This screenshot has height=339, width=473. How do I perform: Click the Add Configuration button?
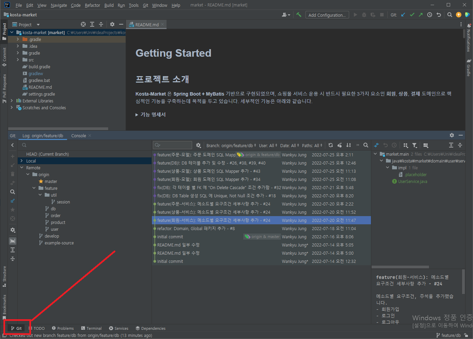[x=327, y=15]
